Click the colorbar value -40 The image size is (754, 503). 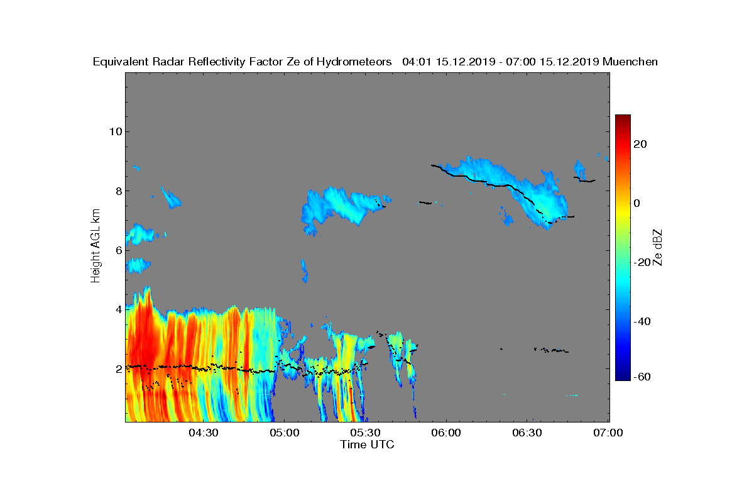click(643, 322)
